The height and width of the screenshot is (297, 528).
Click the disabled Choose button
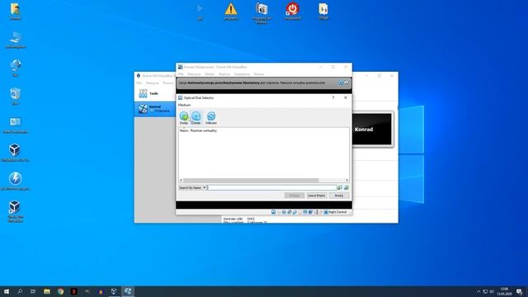pos(295,196)
